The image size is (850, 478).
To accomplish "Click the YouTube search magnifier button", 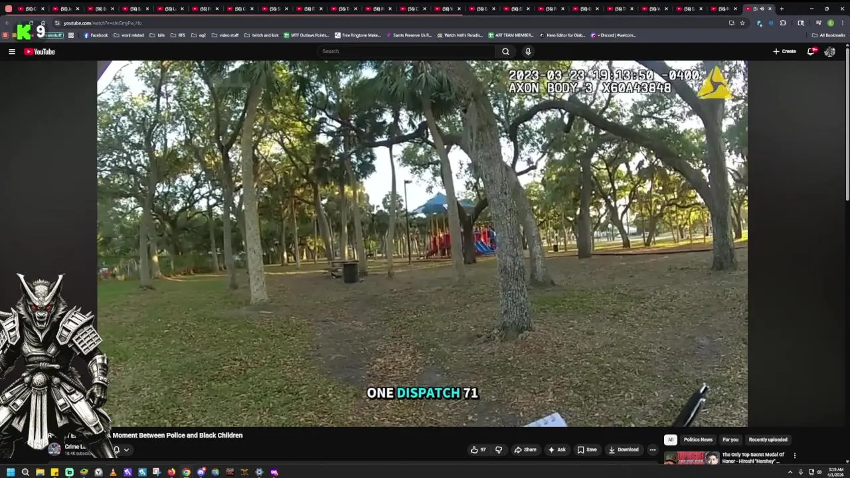I will point(505,51).
